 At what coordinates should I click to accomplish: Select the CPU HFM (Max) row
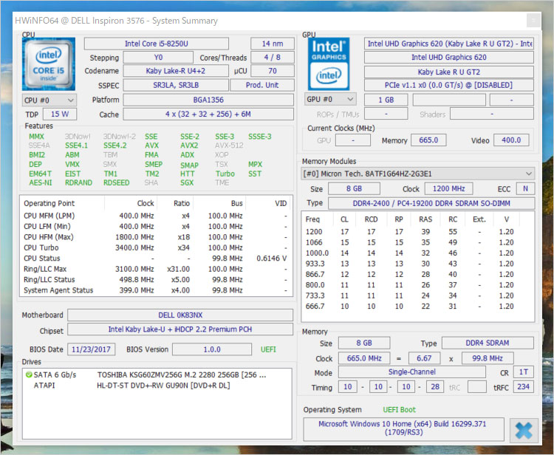tap(156, 237)
